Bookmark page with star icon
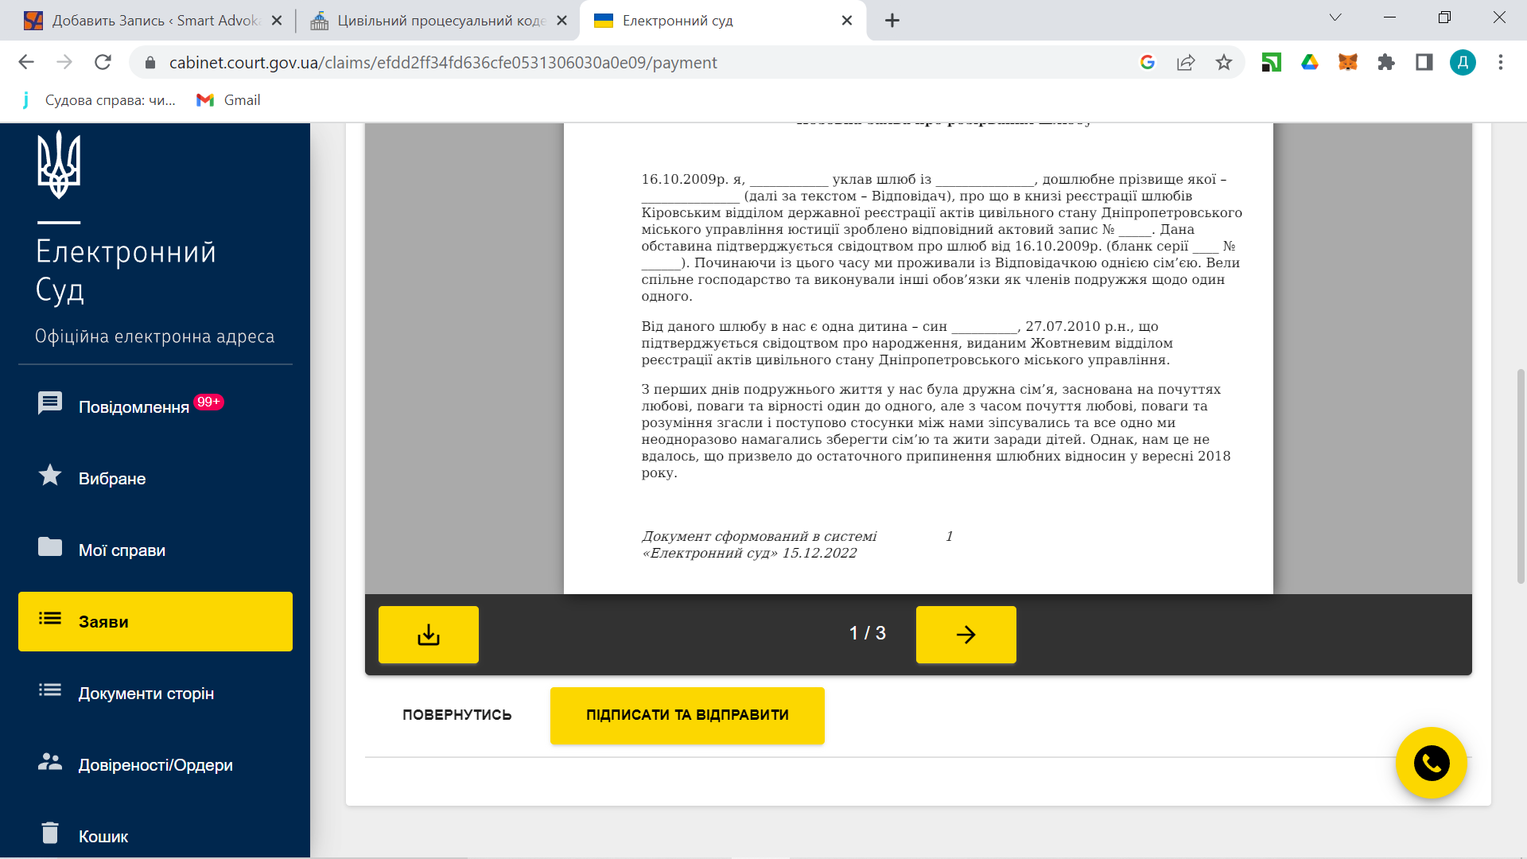1527x859 pixels. pos(1223,62)
